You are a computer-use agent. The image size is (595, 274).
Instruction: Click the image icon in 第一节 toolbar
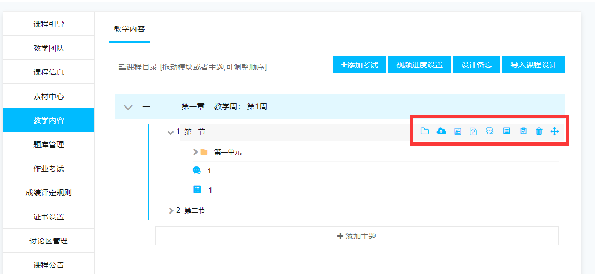coord(457,131)
